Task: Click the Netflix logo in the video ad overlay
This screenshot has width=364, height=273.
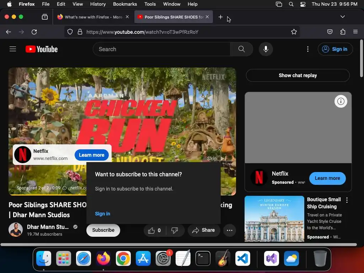Action: pyautogui.click(x=23, y=155)
